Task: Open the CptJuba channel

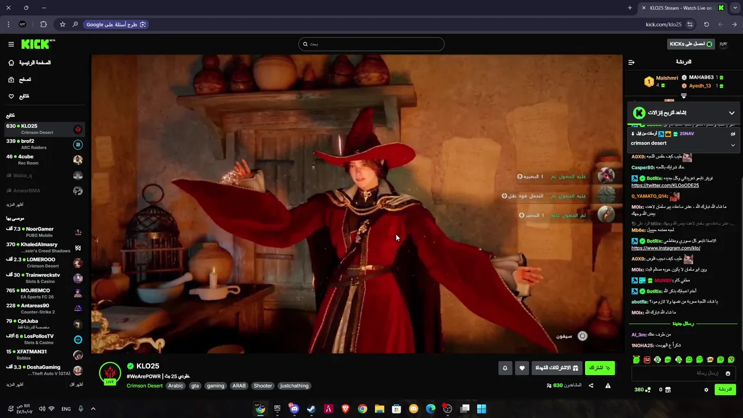Action: tap(45, 324)
